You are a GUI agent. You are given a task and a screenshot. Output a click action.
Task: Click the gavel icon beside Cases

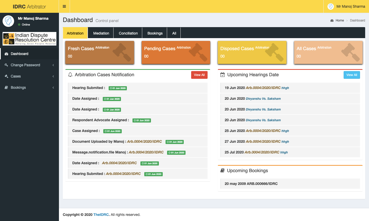coord(6,76)
